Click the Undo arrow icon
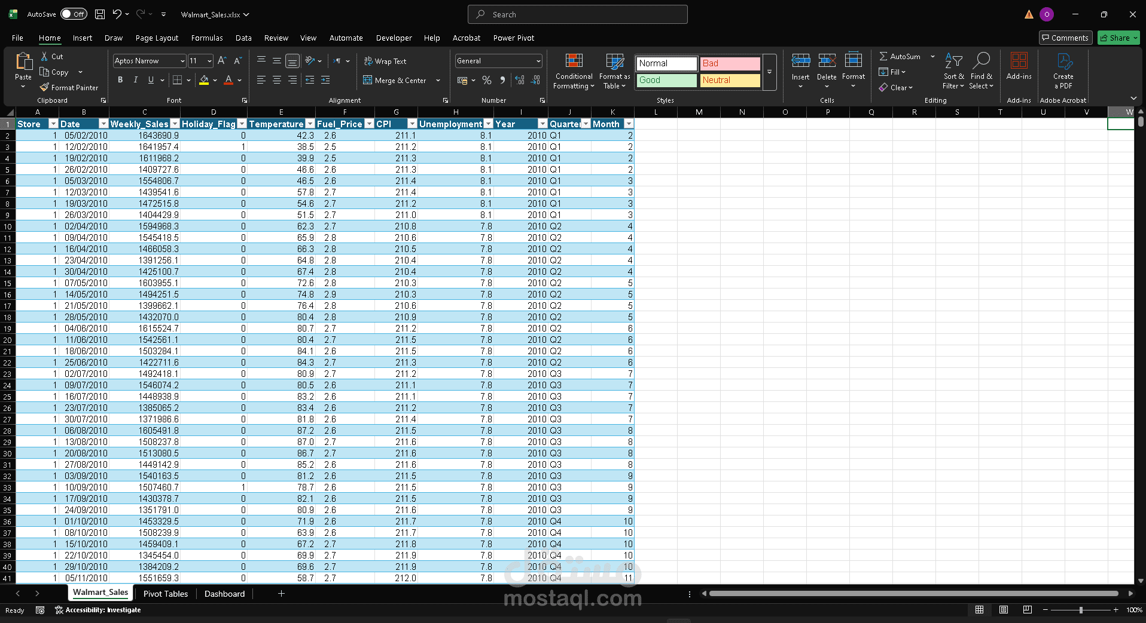The width and height of the screenshot is (1146, 623). tap(117, 14)
